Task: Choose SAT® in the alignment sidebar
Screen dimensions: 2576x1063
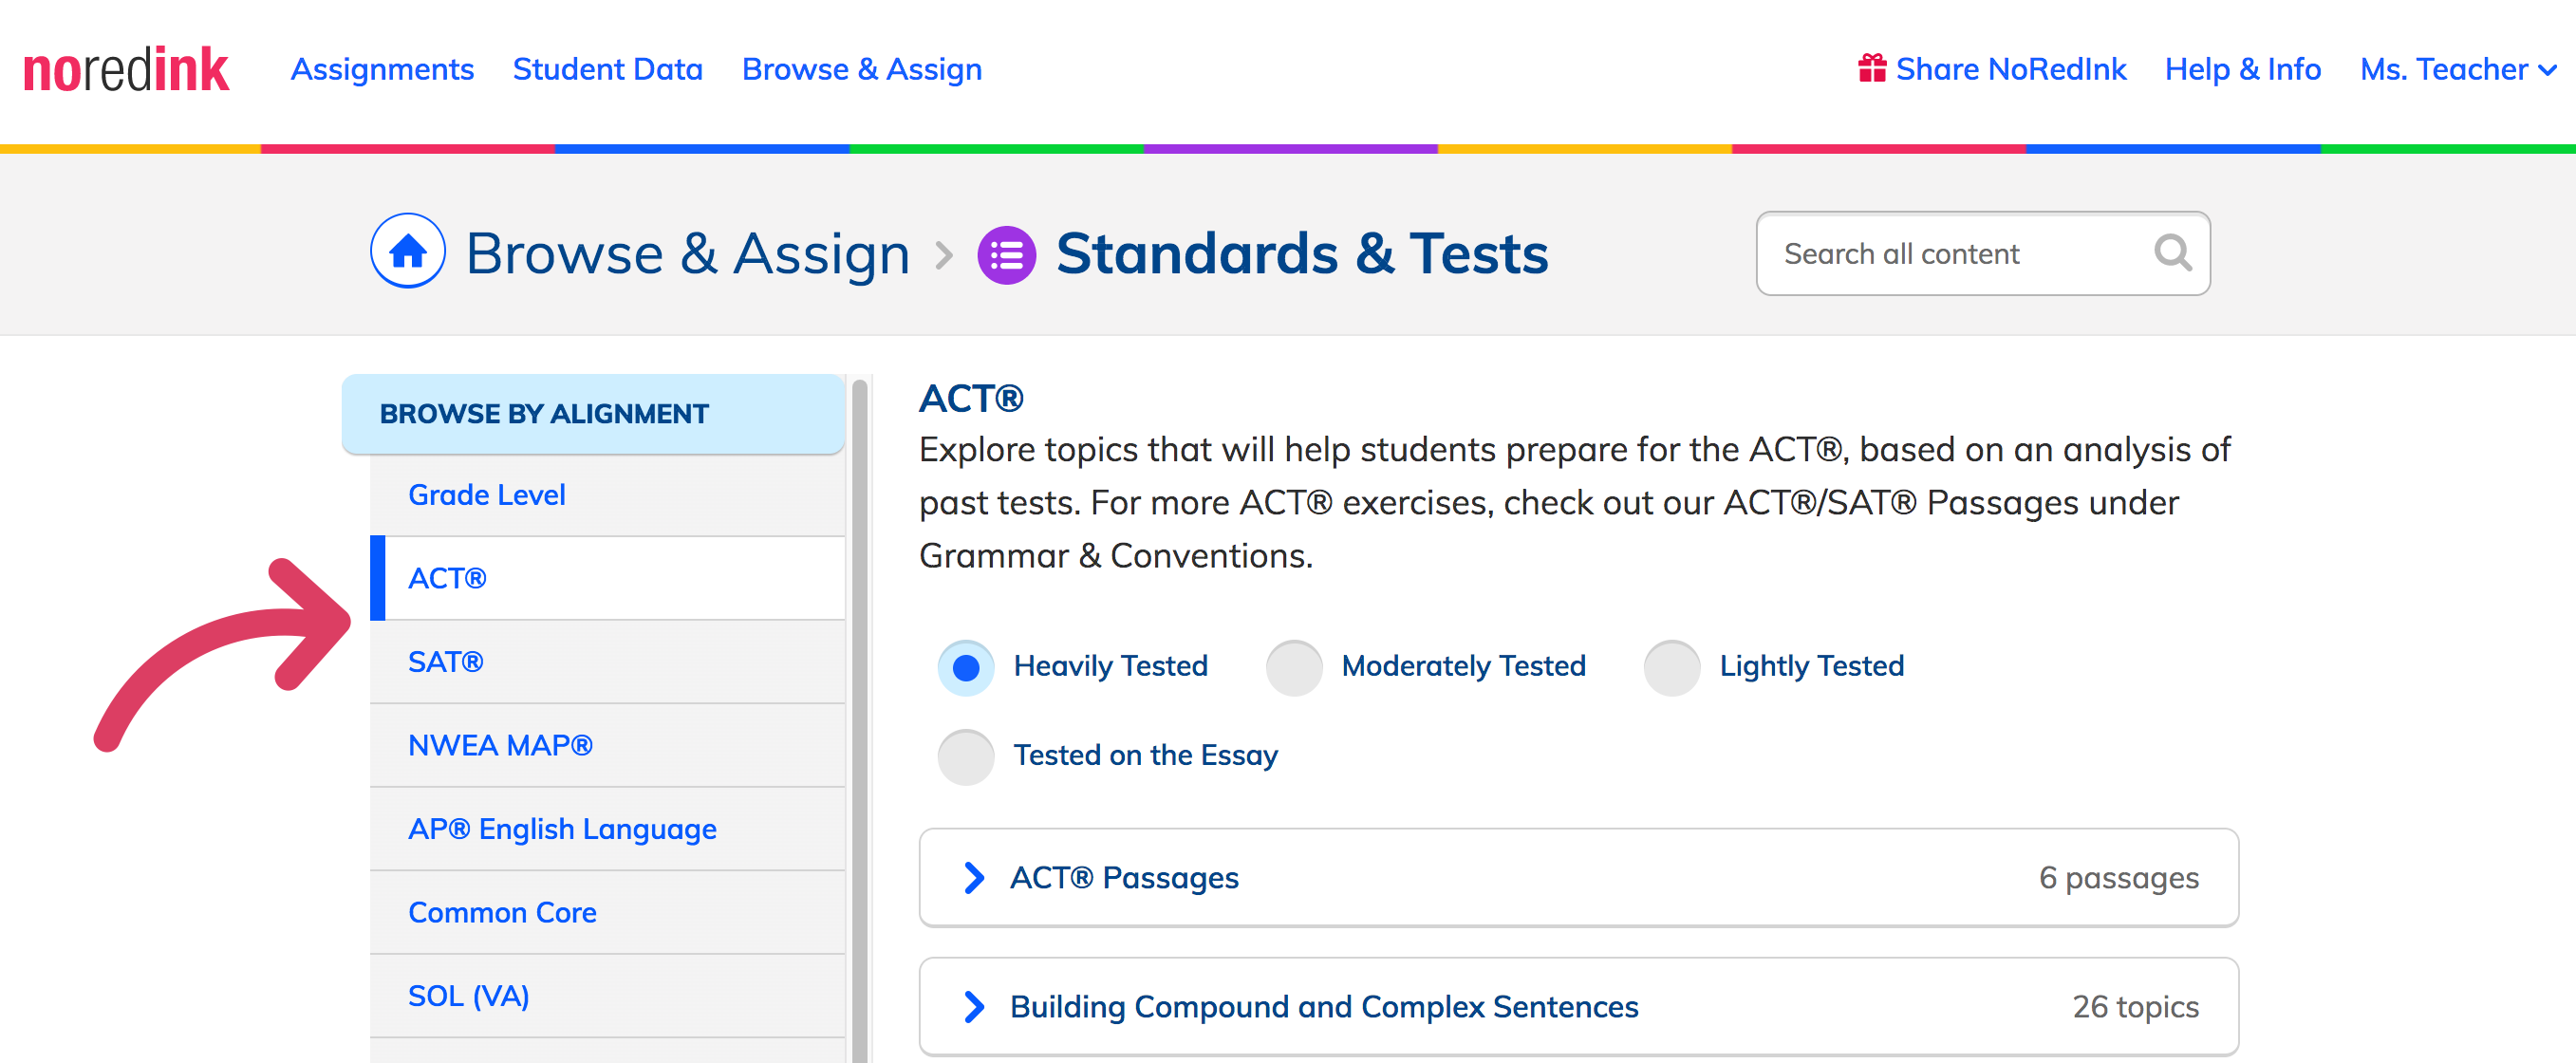Action: [x=607, y=662]
